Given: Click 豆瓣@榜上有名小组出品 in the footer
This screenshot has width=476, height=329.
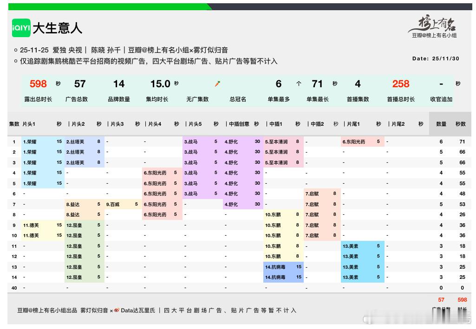Looking at the screenshot, I should click(x=47, y=310).
